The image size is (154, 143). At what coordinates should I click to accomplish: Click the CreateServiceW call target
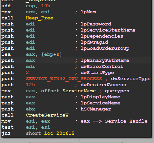pos(47,115)
